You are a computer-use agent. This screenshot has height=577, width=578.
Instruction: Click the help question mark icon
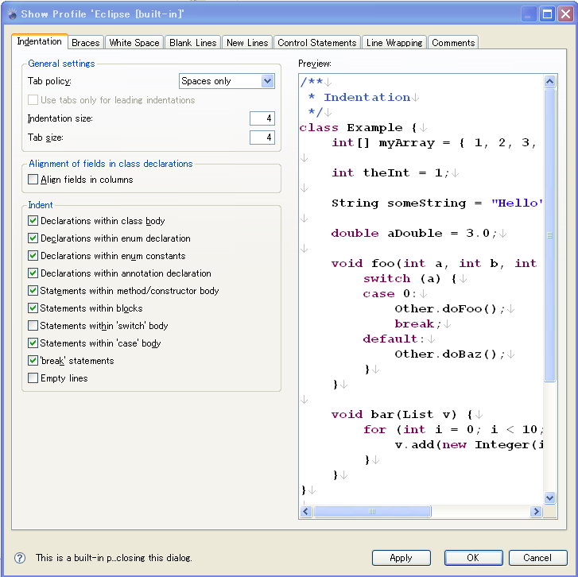(x=20, y=558)
